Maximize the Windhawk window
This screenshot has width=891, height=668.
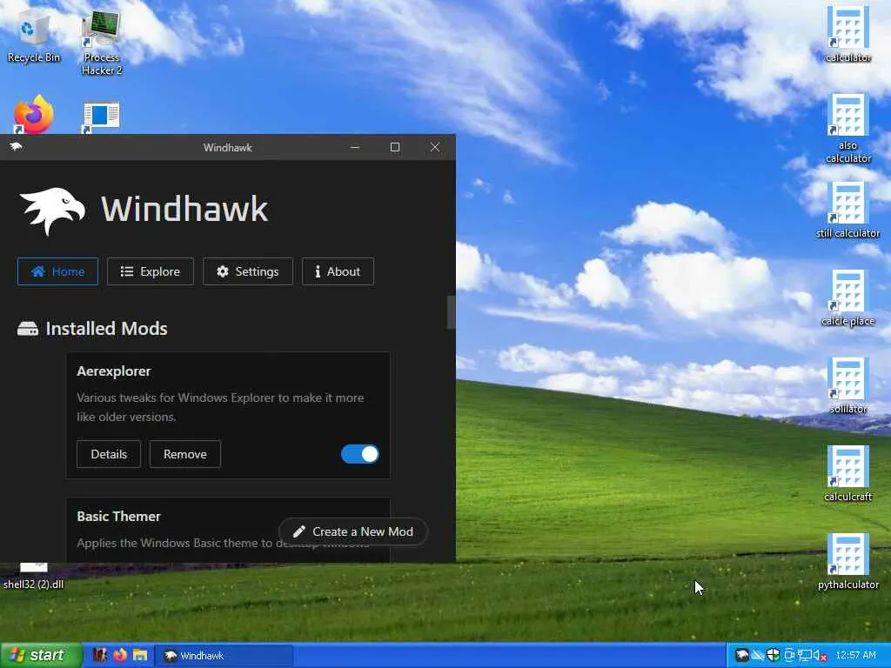click(x=395, y=147)
